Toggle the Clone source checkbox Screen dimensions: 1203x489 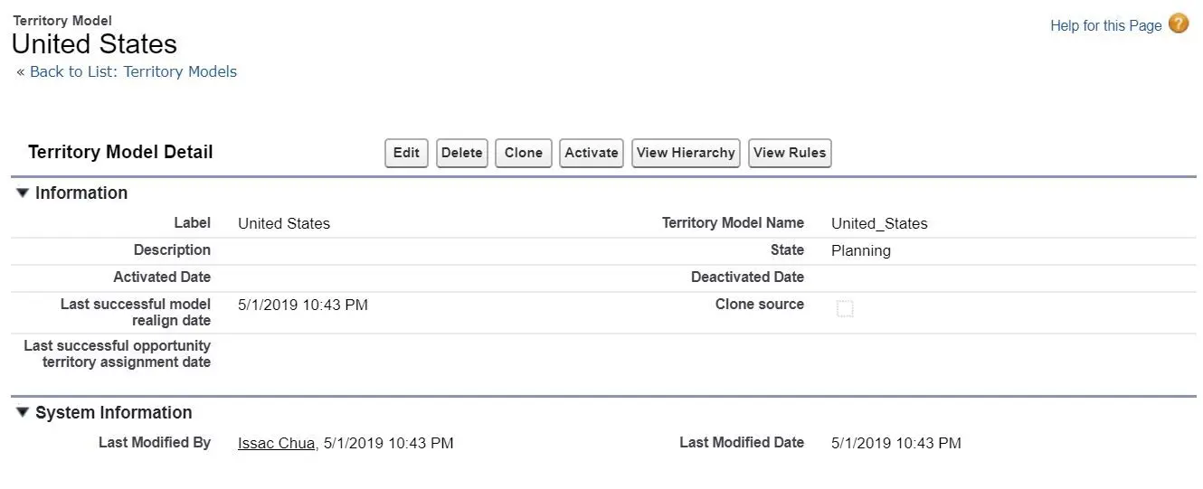tap(845, 309)
